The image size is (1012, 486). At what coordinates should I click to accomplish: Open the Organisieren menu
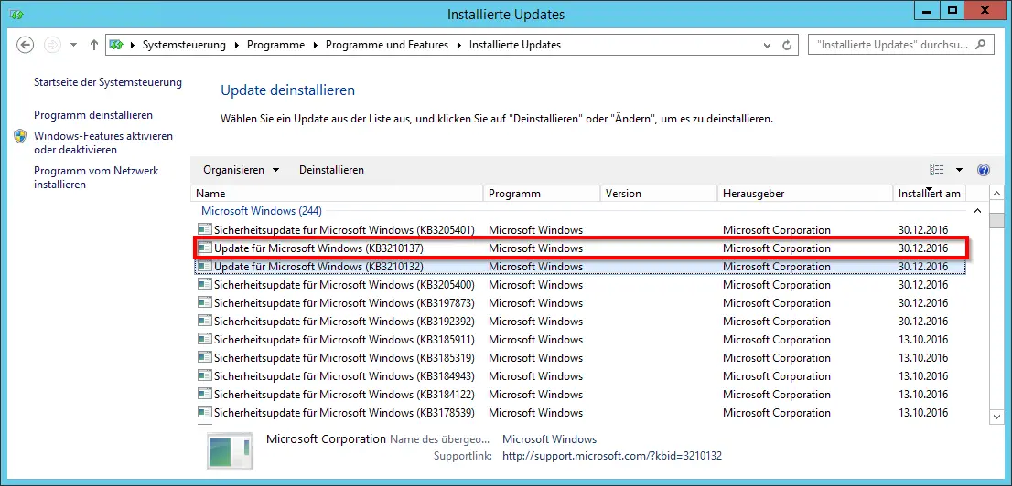click(x=242, y=170)
